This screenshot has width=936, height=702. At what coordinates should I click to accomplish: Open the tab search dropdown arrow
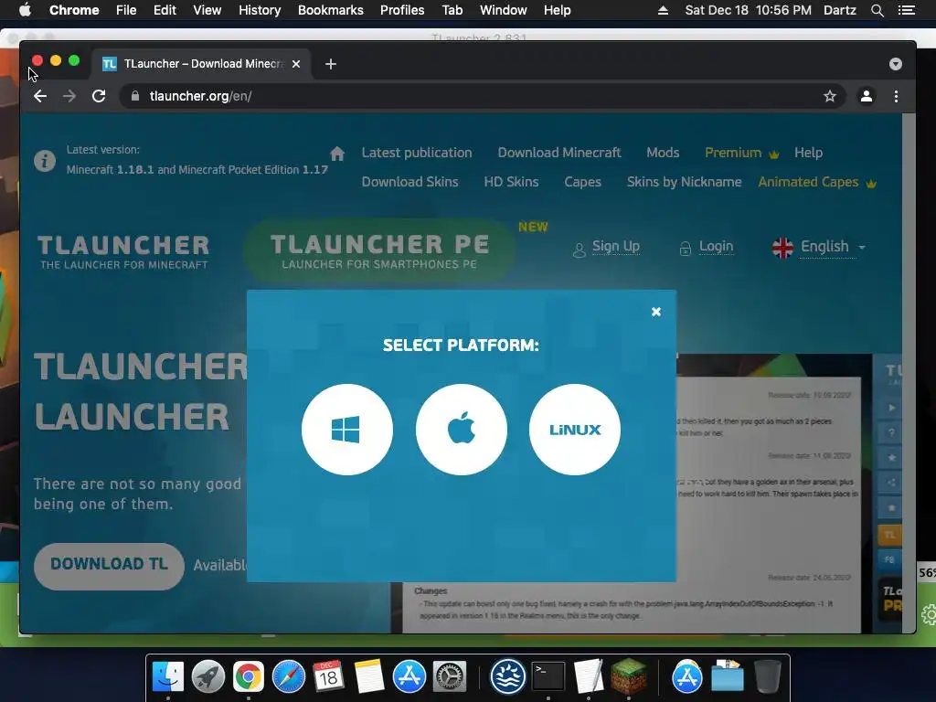coord(896,64)
